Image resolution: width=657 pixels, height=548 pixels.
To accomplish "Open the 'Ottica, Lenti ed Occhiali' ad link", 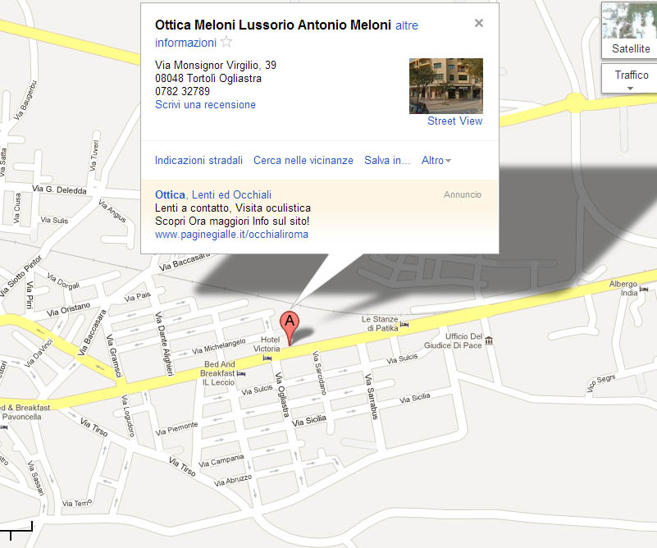I will [213, 194].
